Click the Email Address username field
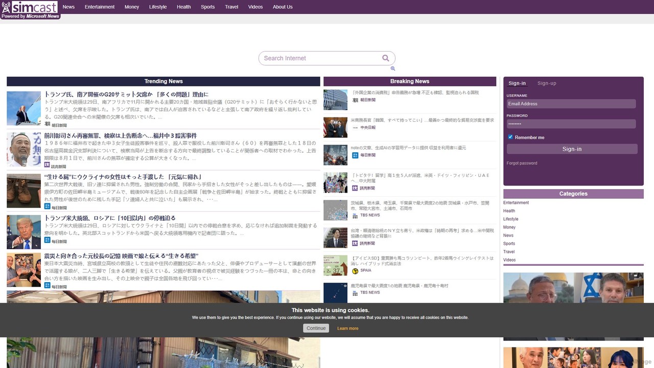The width and height of the screenshot is (654, 368). (571, 104)
